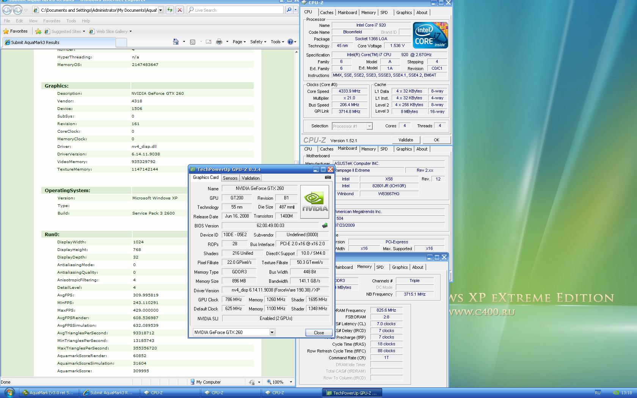
Task: Click the BIOS save chip icon in GPU-Z
Action: pyautogui.click(x=325, y=226)
